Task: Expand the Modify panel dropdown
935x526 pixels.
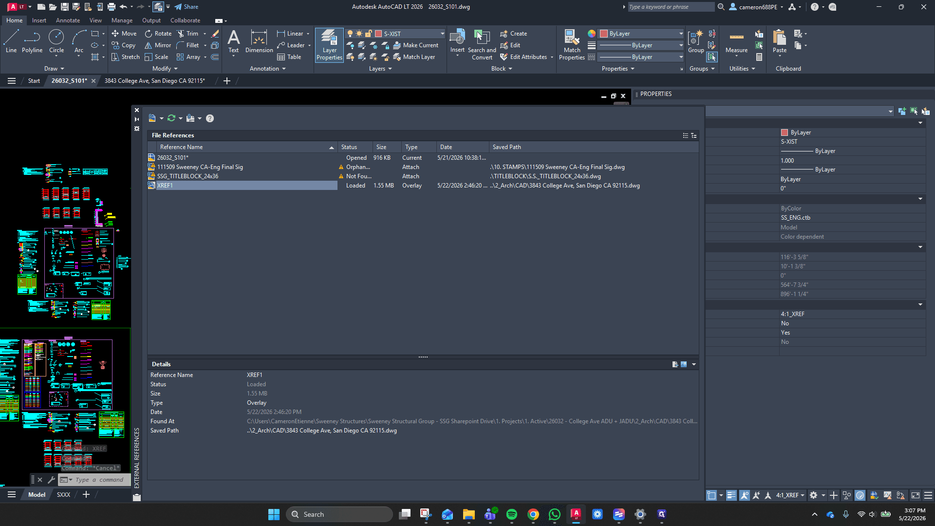Action: pos(165,69)
